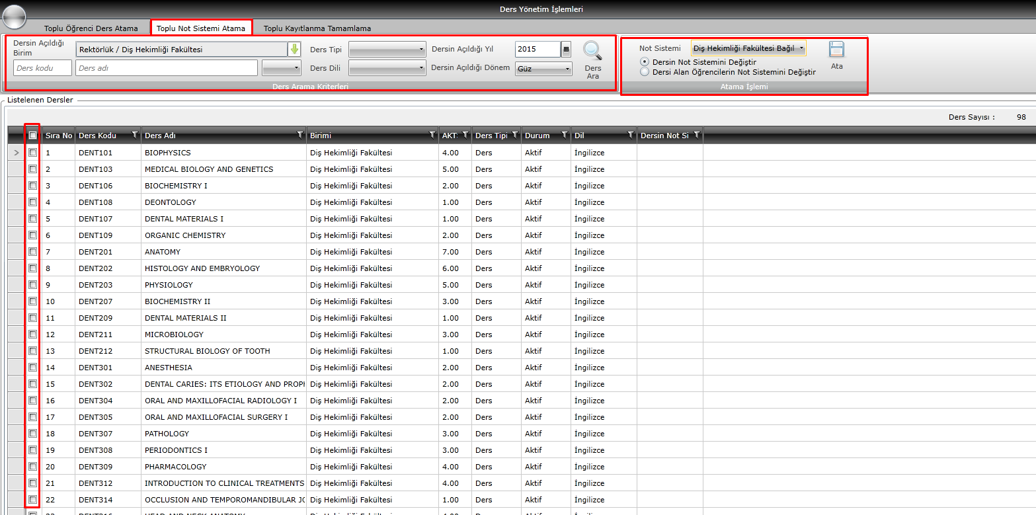Switch to Toplu Kayıtlanma Tamamlama tab
The image size is (1036, 515).
[x=317, y=28]
